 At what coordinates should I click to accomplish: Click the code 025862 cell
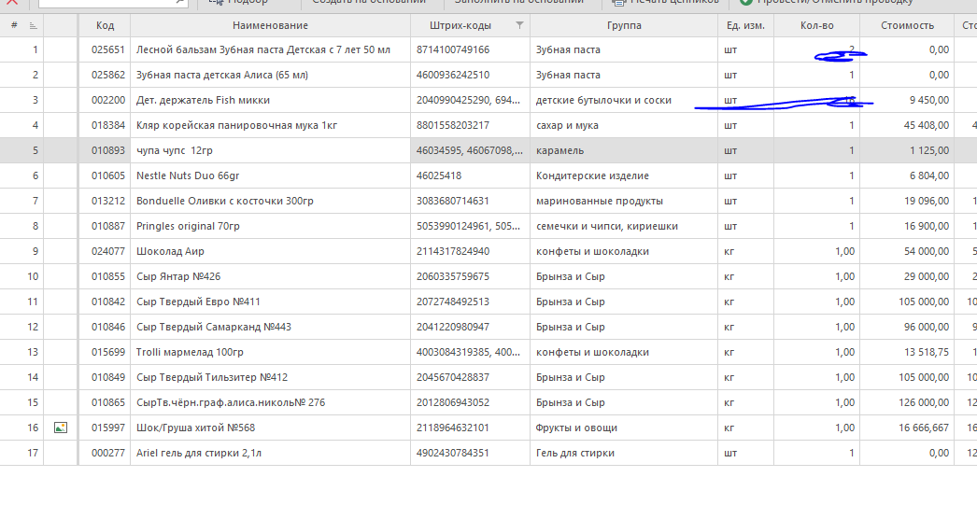point(105,75)
